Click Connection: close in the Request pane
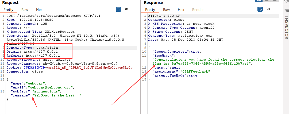This screenshot has height=114, width=289. click(x=25, y=72)
